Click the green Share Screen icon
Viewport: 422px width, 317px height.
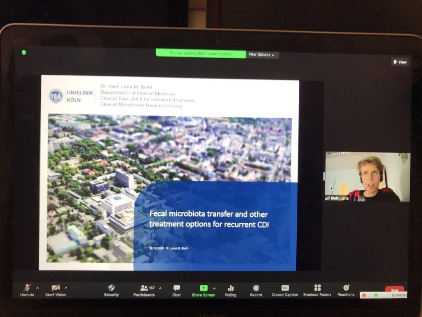(x=204, y=288)
